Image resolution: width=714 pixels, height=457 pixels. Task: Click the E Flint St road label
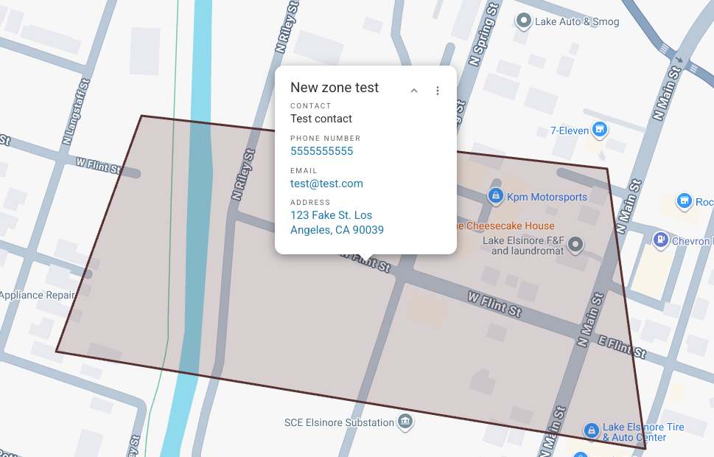click(x=621, y=349)
